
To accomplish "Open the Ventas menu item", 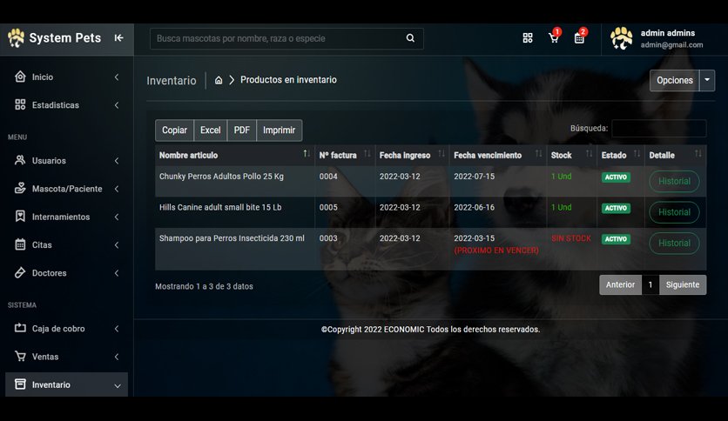I will coord(66,357).
